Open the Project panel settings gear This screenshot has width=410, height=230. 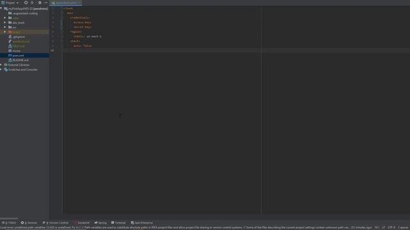click(40, 3)
